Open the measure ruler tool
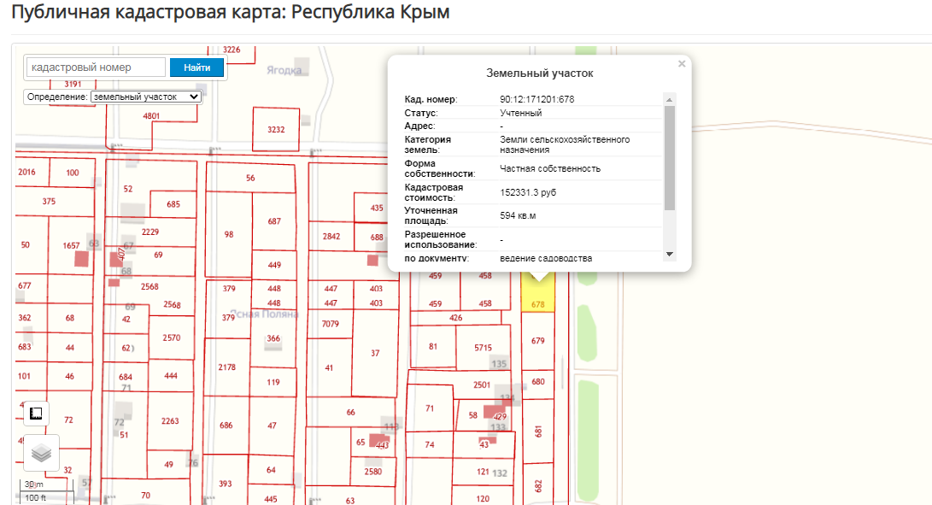Viewport: 932px width, 505px height. click(36, 414)
